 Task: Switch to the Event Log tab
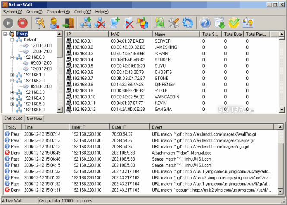pos(13,118)
